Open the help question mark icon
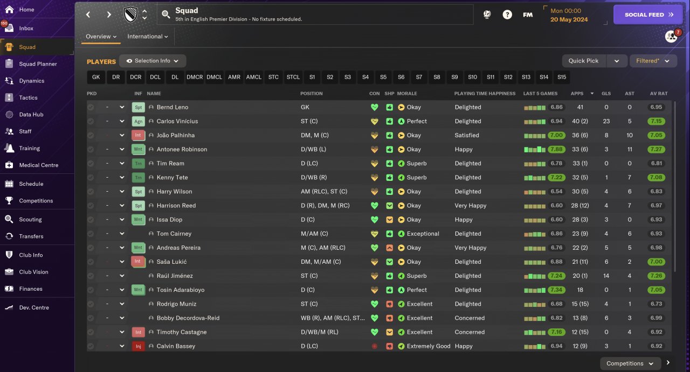The image size is (690, 372). point(507,15)
